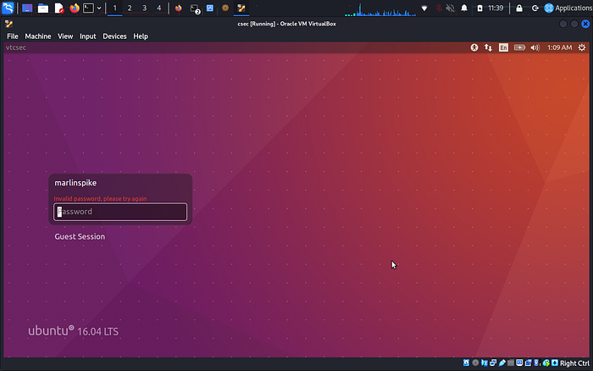The height and width of the screenshot is (371, 593).
Task: Open the terminal emulator launcher
Action: (87, 8)
